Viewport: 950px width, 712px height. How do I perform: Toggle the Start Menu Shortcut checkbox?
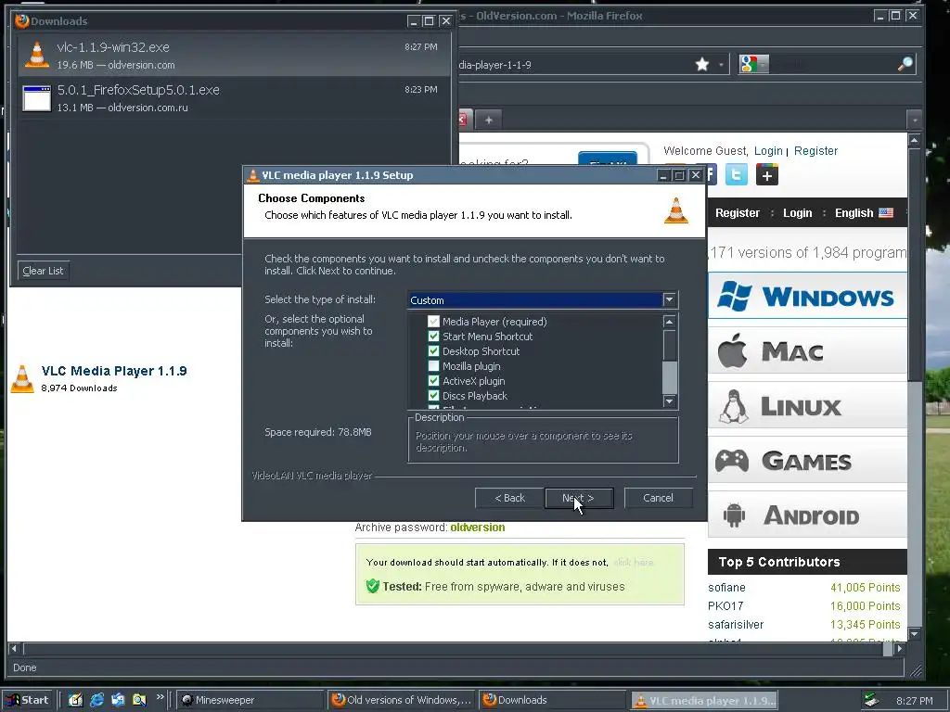pos(433,336)
